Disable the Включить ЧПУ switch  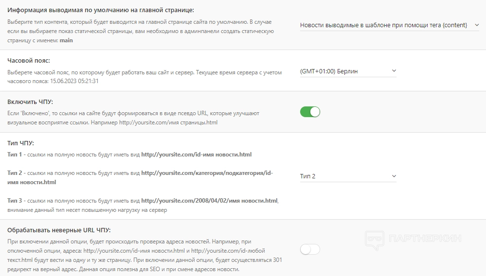click(x=310, y=112)
